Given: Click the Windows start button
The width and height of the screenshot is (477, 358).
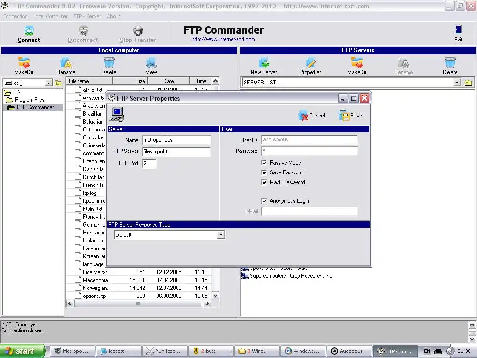Looking at the screenshot, I should pyautogui.click(x=22, y=351).
